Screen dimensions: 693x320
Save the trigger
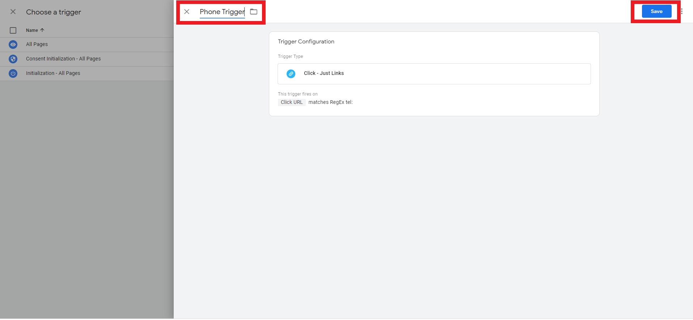click(x=656, y=11)
